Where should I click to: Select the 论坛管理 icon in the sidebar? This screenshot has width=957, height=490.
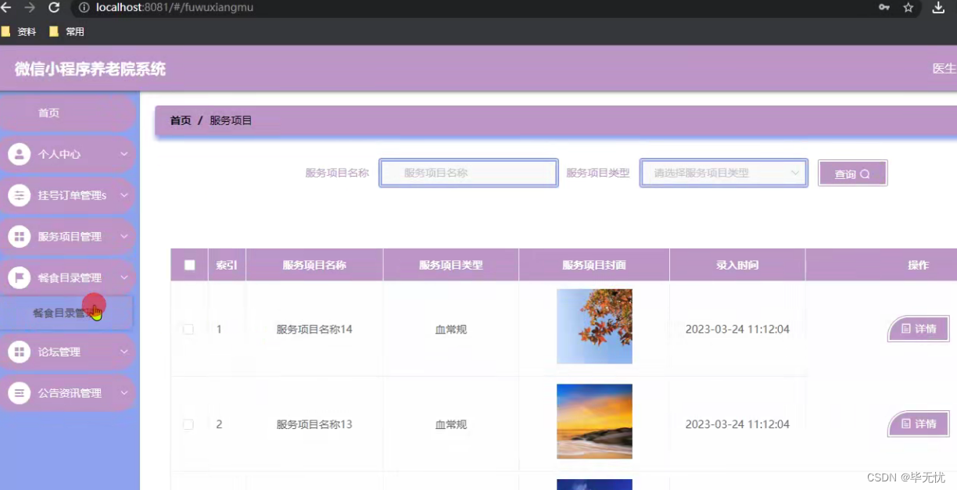(18, 352)
